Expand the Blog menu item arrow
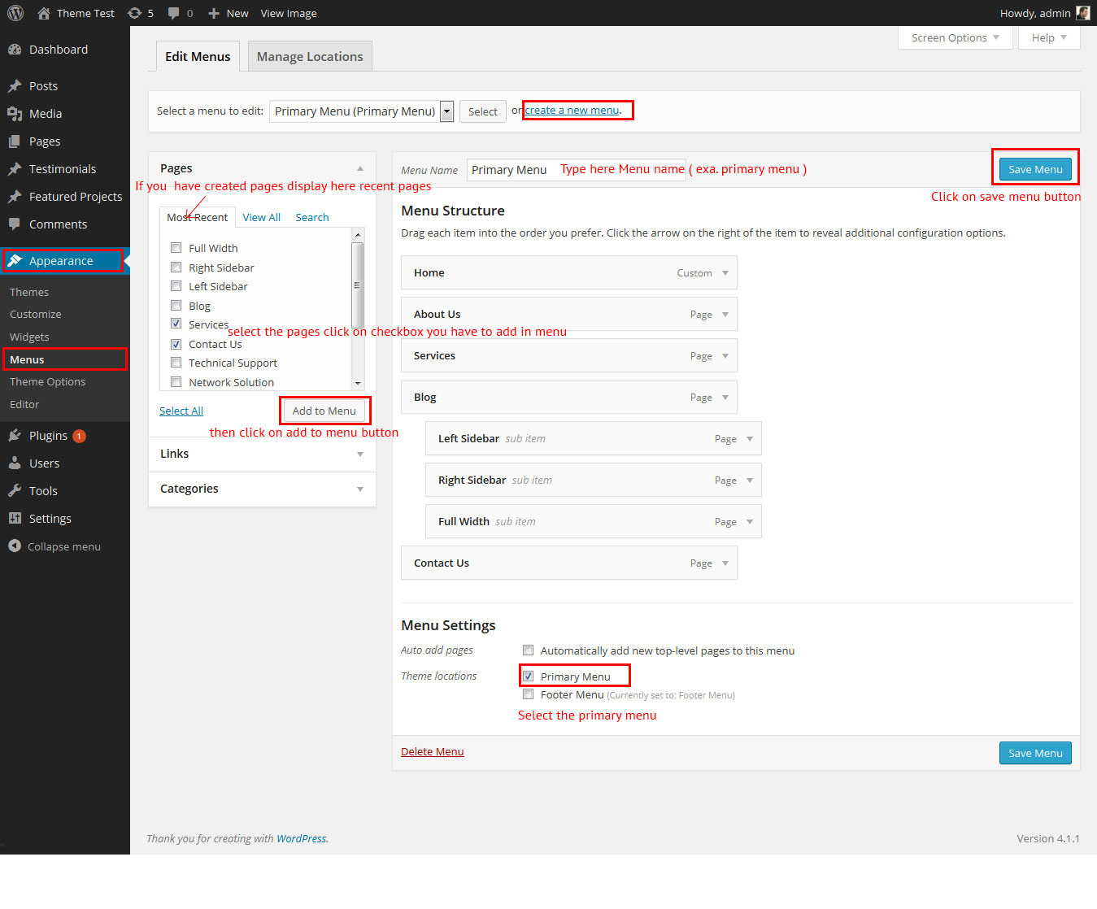Viewport: 1097px width, 909px height. point(725,398)
